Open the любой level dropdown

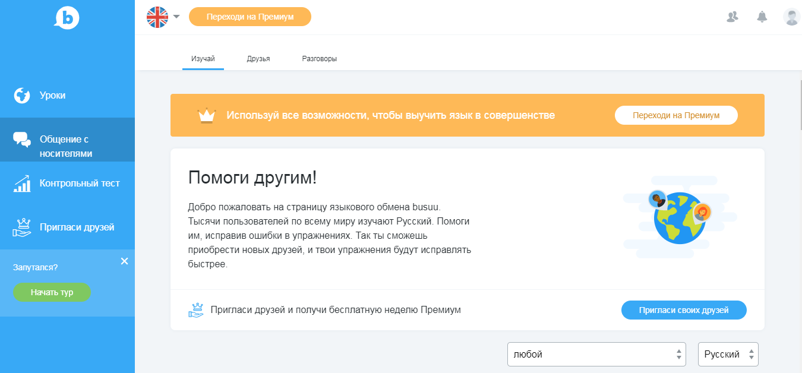click(596, 354)
